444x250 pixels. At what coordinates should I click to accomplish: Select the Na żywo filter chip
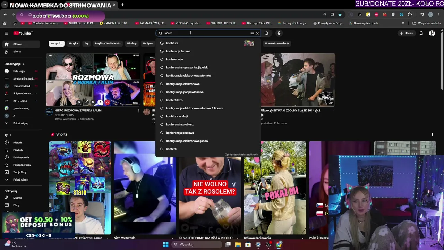tap(148, 44)
